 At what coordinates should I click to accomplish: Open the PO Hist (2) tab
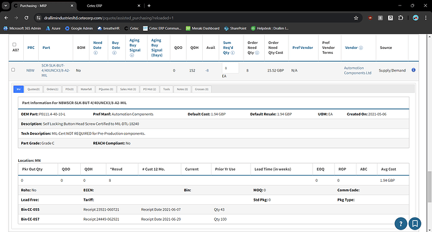pyautogui.click(x=150, y=89)
